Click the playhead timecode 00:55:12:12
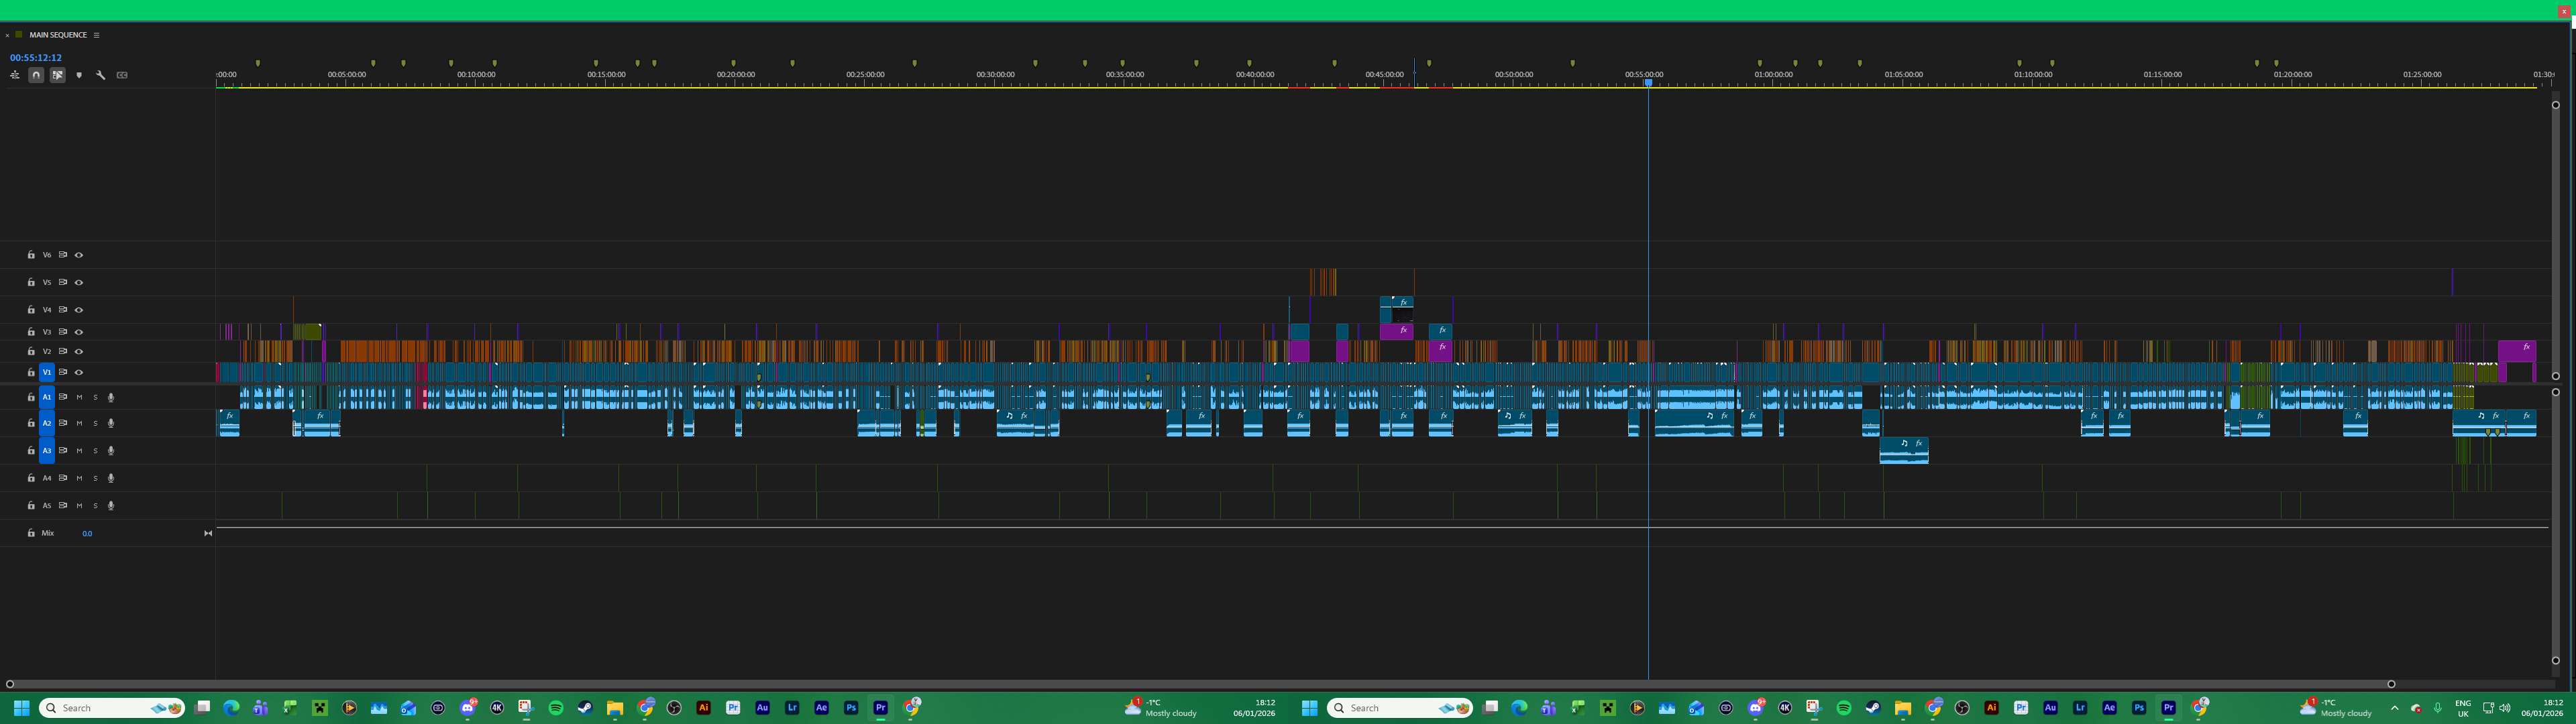This screenshot has height=724, width=2576. (36, 58)
